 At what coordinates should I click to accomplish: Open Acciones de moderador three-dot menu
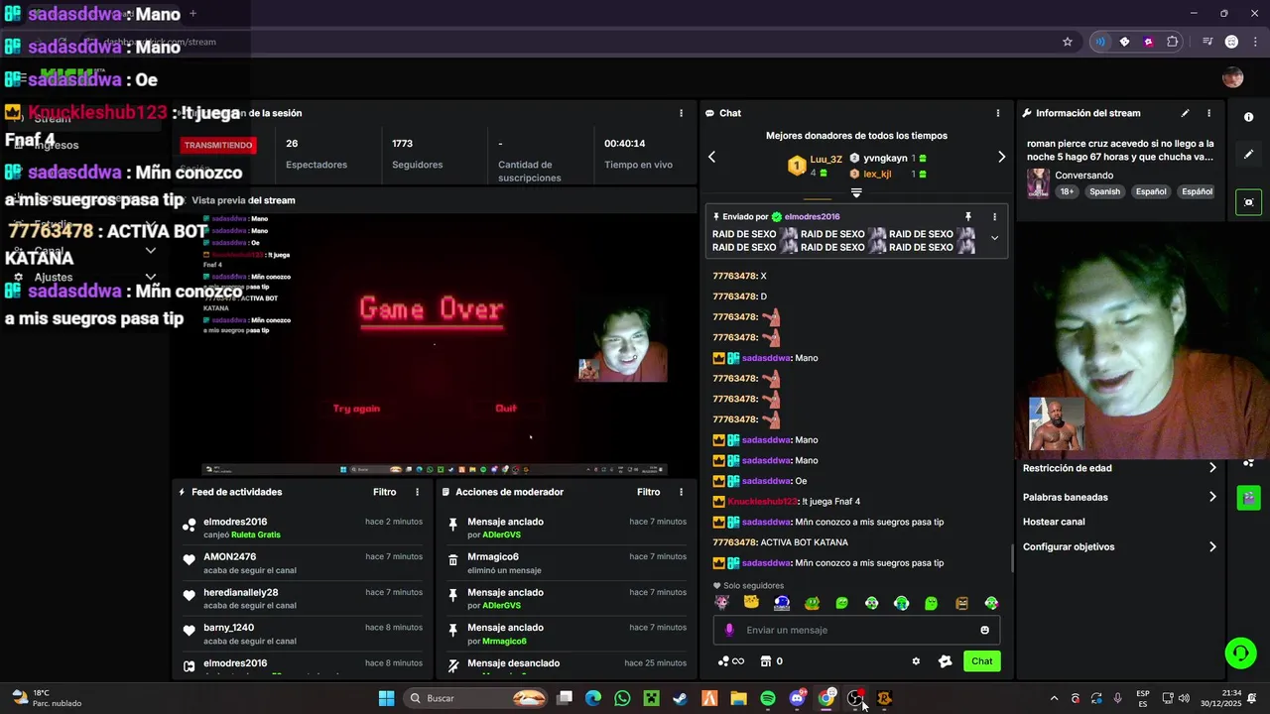(x=681, y=492)
